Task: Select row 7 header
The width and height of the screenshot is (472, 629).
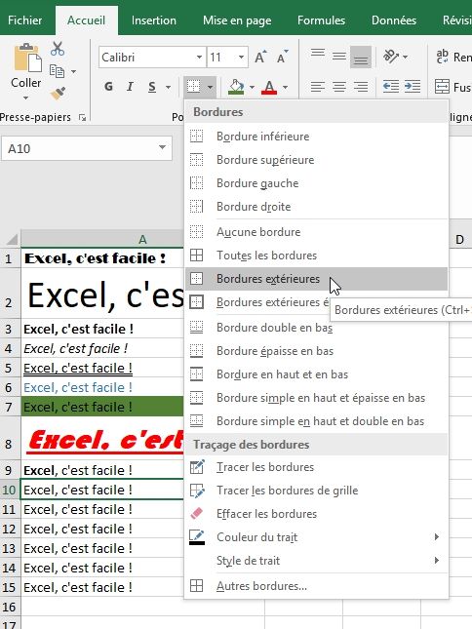Action: (9, 407)
